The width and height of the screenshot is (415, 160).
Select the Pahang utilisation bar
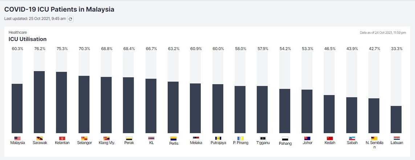click(x=285, y=111)
